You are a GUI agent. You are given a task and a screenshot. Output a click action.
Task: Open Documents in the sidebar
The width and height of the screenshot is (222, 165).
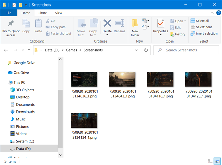click(x=23, y=105)
